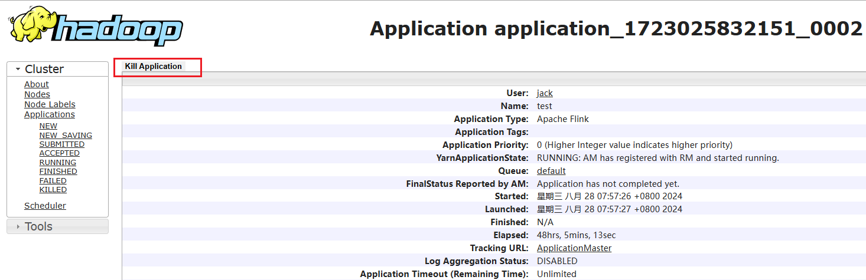Click the 'Name:' field label

click(515, 106)
